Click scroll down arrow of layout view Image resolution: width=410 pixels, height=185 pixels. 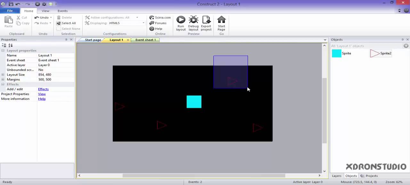coord(324,171)
